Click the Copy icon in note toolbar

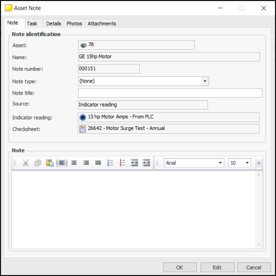[x=37, y=163]
